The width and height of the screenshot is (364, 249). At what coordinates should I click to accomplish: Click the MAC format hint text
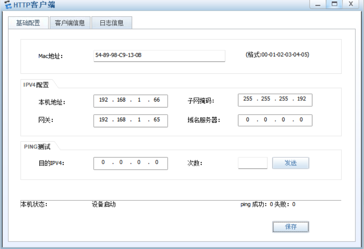pos(277,55)
